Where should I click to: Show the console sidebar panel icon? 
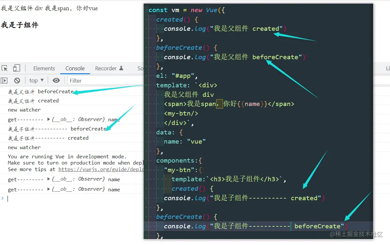[4, 80]
